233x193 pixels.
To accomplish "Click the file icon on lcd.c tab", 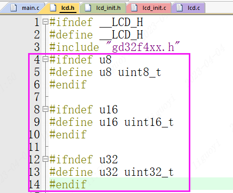I will (179, 8).
